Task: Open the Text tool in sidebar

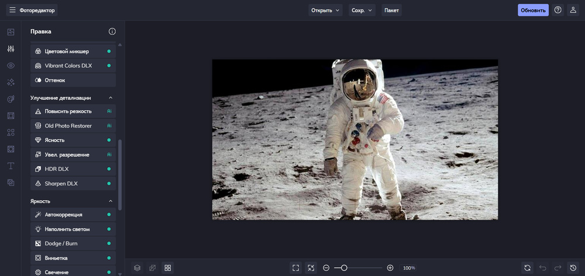Action: [x=11, y=166]
